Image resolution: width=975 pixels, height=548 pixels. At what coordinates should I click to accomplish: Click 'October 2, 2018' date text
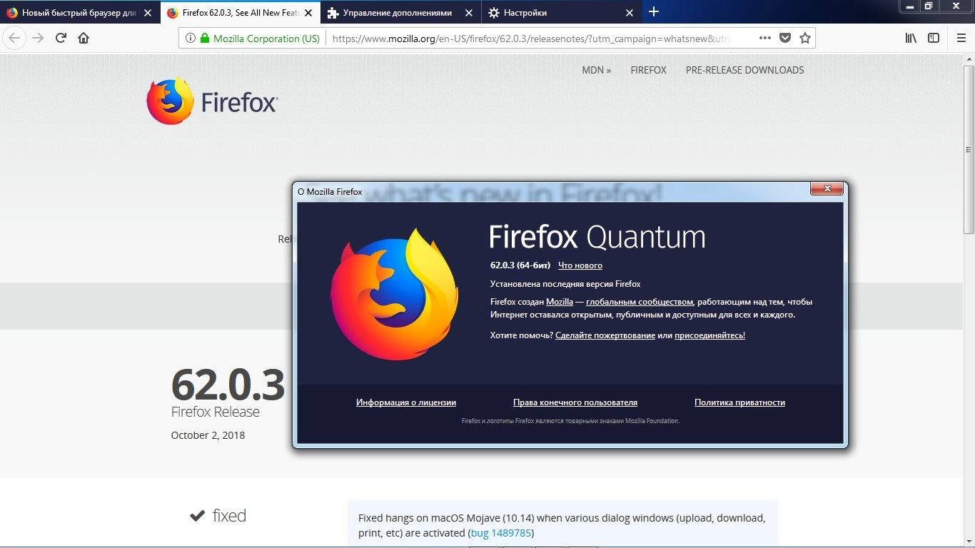click(208, 435)
